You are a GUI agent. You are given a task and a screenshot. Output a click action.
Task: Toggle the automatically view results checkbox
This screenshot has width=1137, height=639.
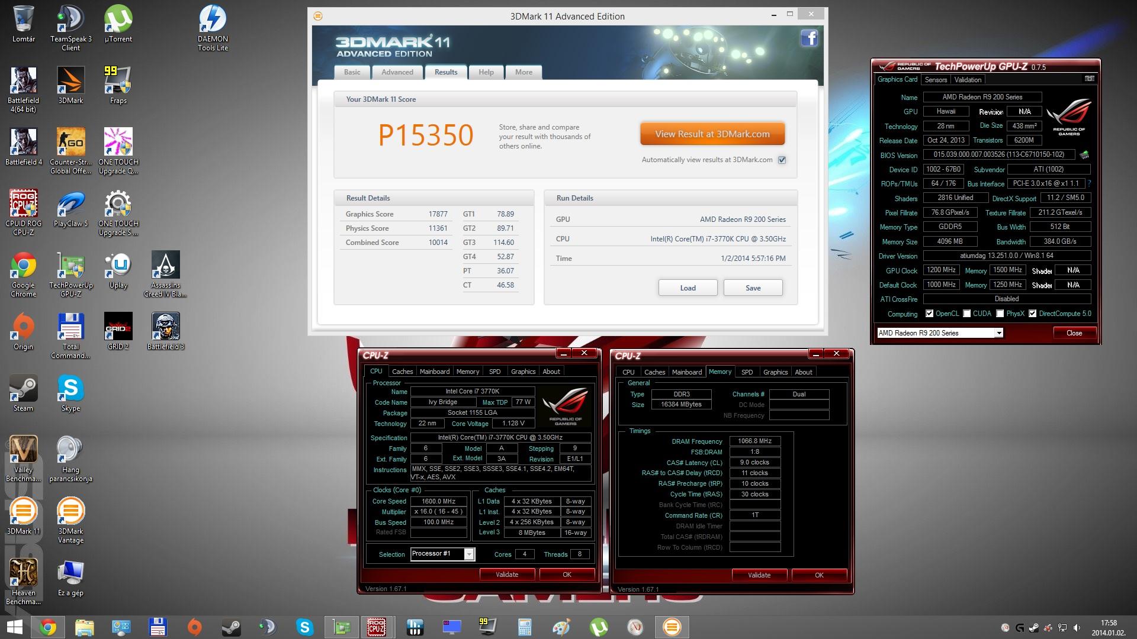782,160
